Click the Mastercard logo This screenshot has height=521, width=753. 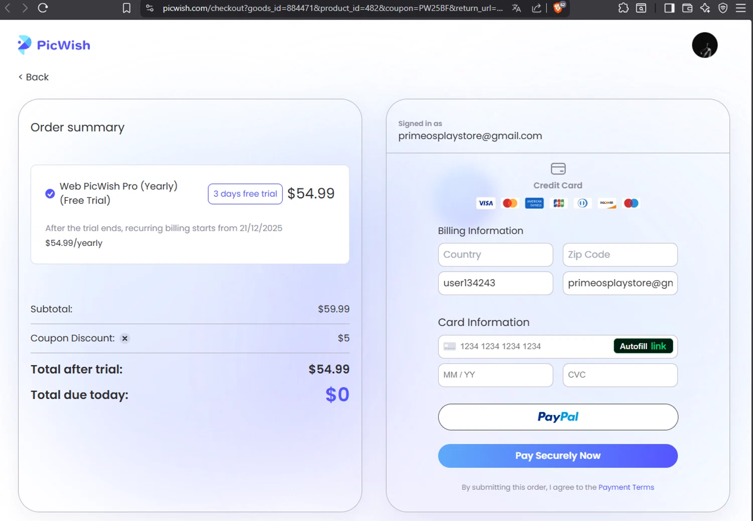point(510,203)
